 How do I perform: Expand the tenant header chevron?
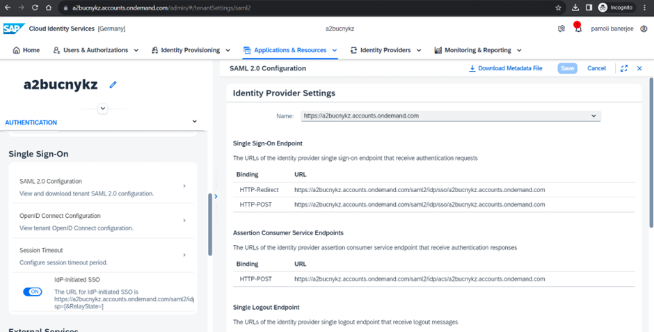click(x=103, y=109)
